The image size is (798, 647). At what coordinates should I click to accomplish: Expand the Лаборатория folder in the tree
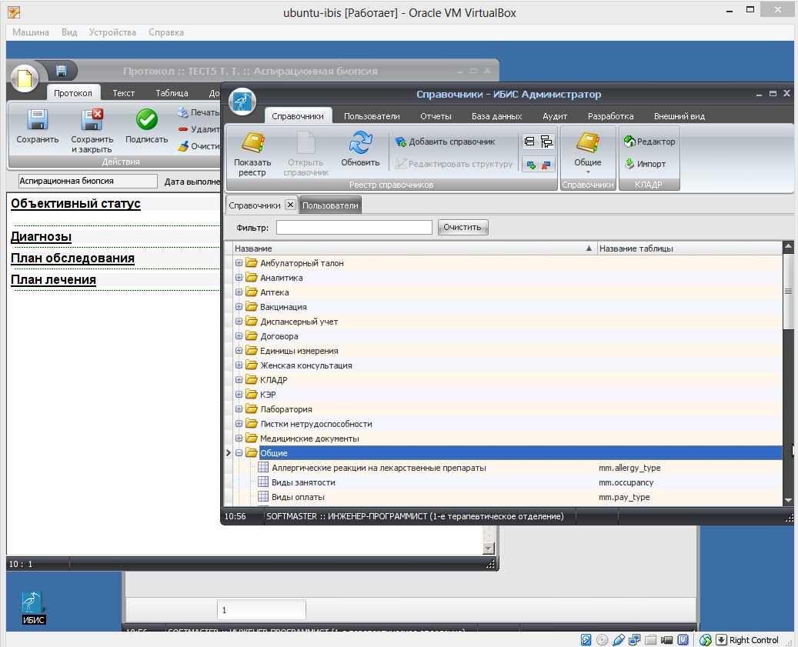pos(239,409)
